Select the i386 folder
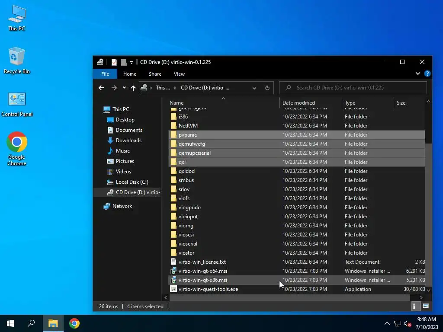Viewport: 443px width, 332px height. pyautogui.click(x=297, y=117)
